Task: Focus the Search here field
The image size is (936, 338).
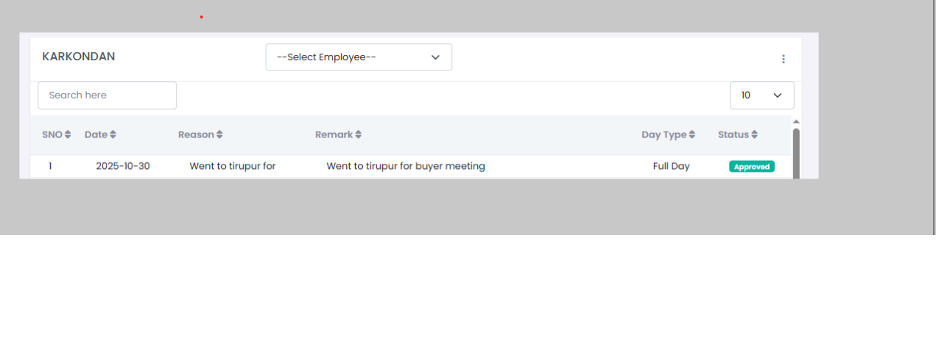Action: tap(108, 96)
